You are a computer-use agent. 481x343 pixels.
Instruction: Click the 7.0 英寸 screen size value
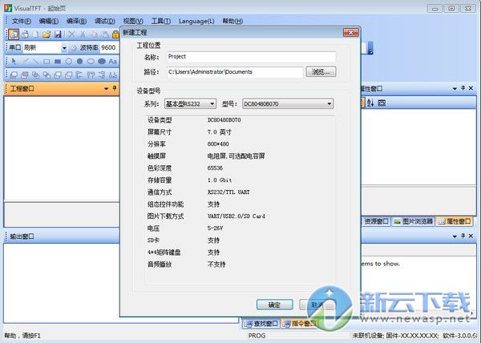(x=220, y=132)
